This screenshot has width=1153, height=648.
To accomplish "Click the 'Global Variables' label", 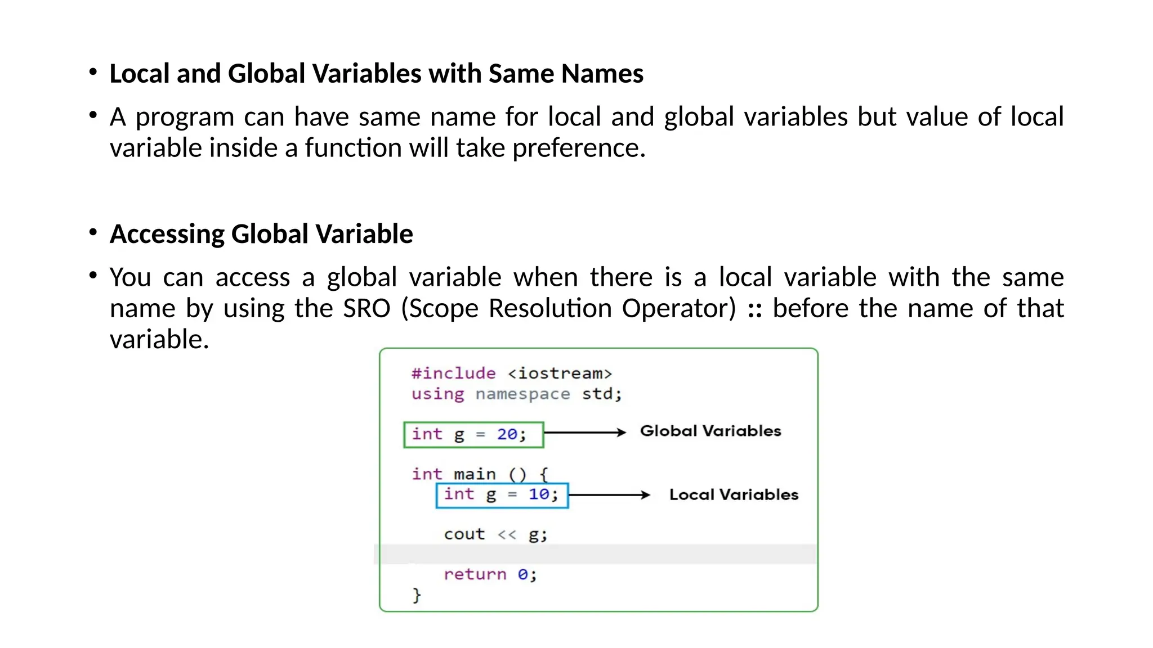I will point(710,431).
